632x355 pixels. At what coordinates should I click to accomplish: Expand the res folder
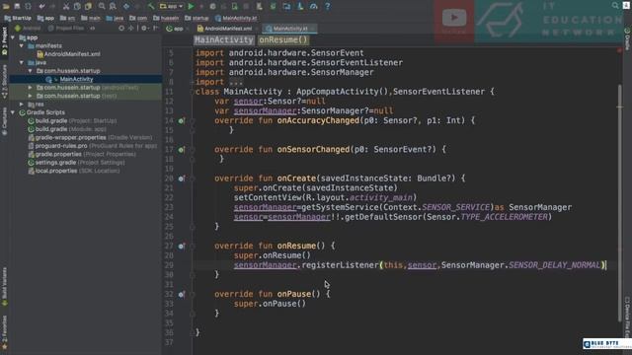coord(22,105)
